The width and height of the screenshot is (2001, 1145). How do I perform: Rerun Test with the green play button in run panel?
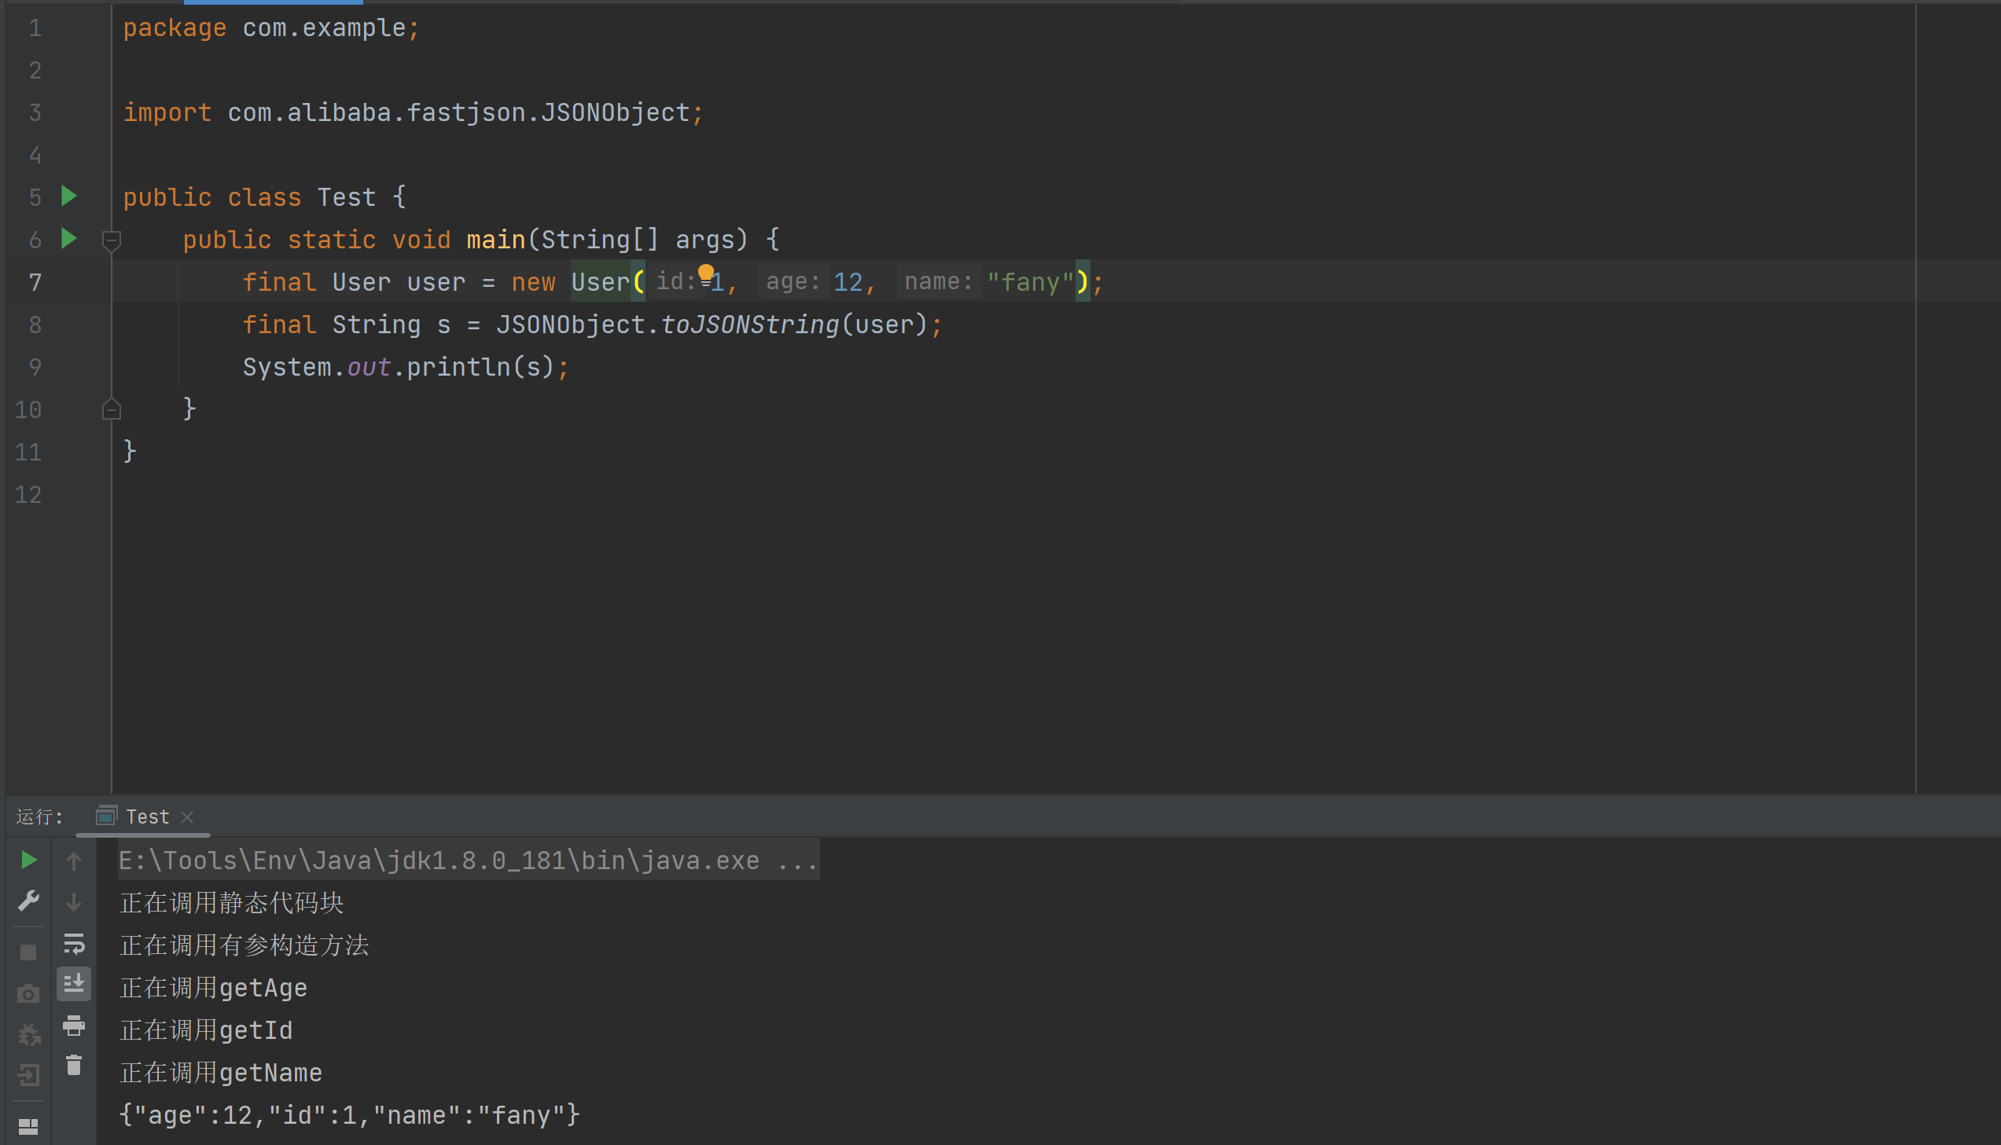pos(28,861)
